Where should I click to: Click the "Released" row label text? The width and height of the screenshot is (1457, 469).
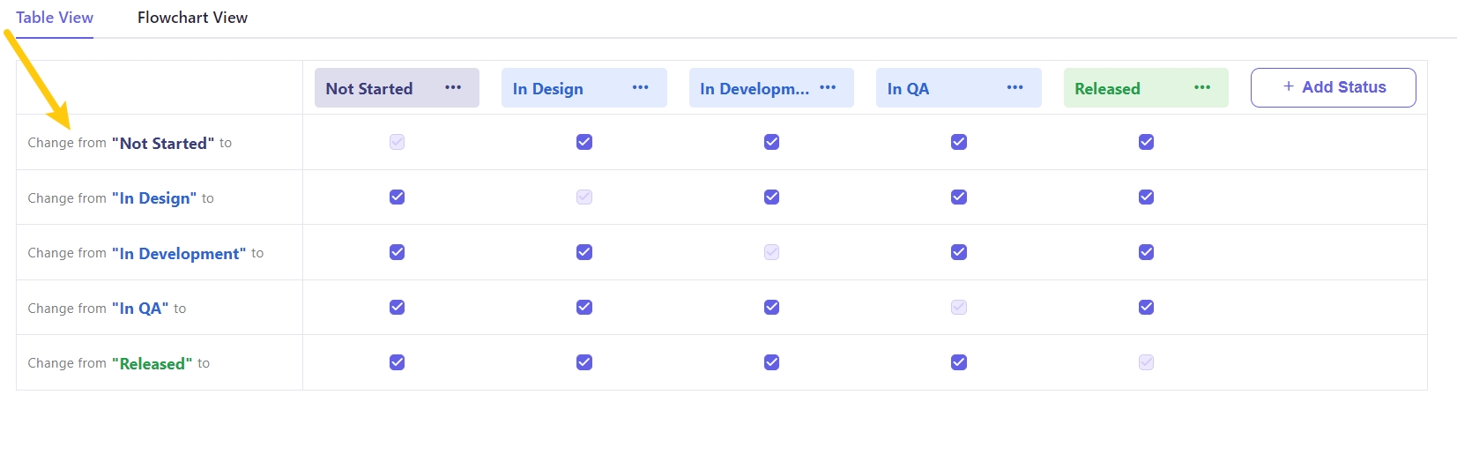click(x=152, y=364)
